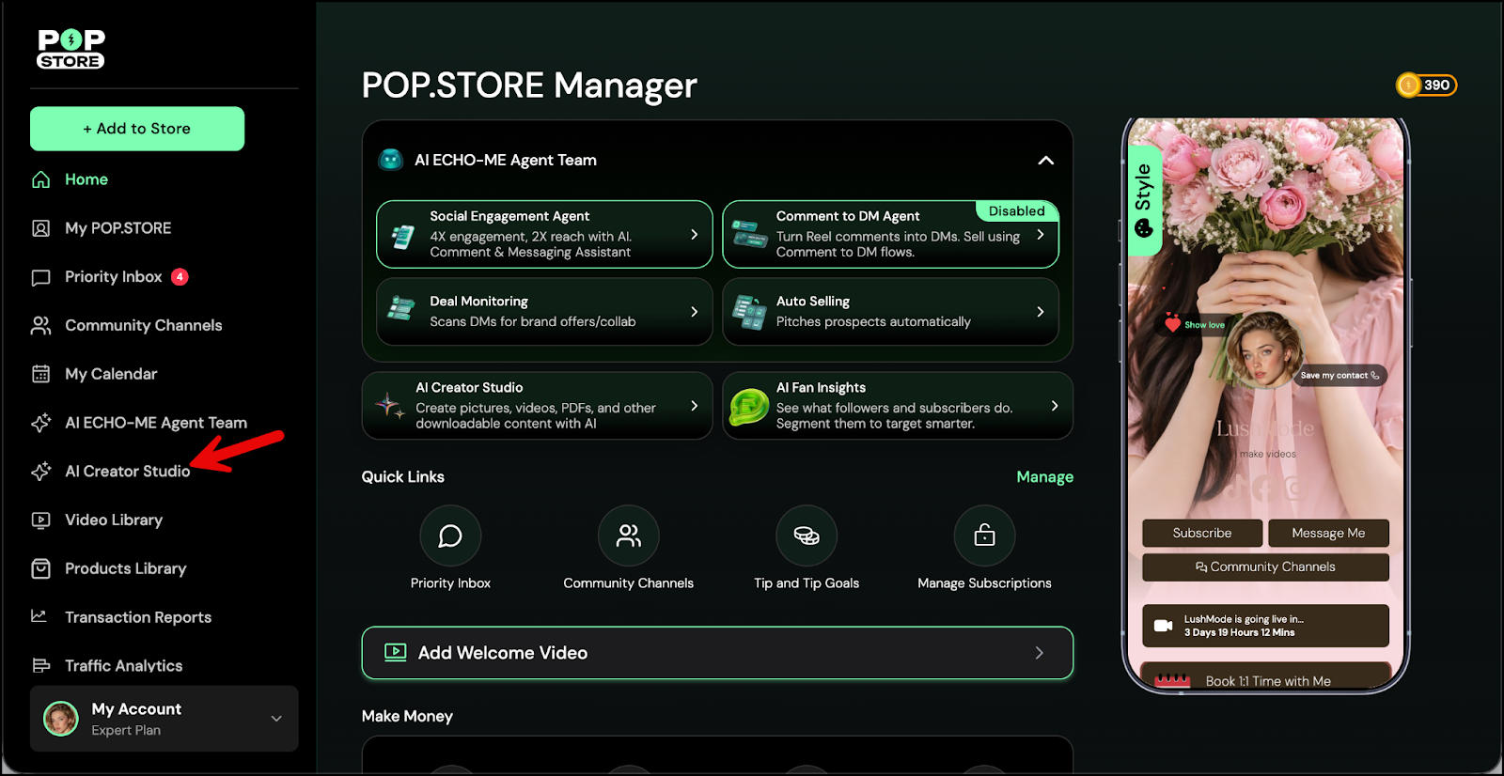Click the Show love heart on preview
Viewport: 1504px width, 776px height.
[x=1173, y=324]
